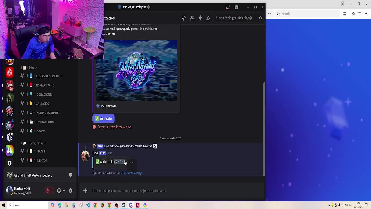The width and height of the screenshot is (371, 209).
Task: Open browser favorites star icon
Action: pyautogui.click(x=354, y=14)
